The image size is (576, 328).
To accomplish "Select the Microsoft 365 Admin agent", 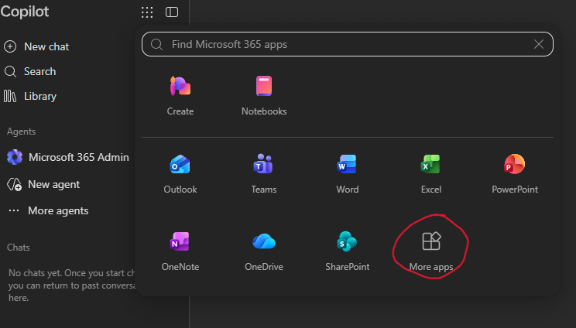I will pos(68,157).
